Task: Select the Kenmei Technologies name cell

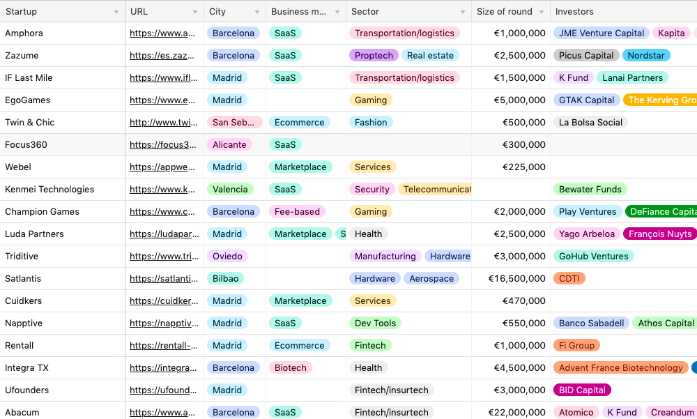Action: pos(62,189)
